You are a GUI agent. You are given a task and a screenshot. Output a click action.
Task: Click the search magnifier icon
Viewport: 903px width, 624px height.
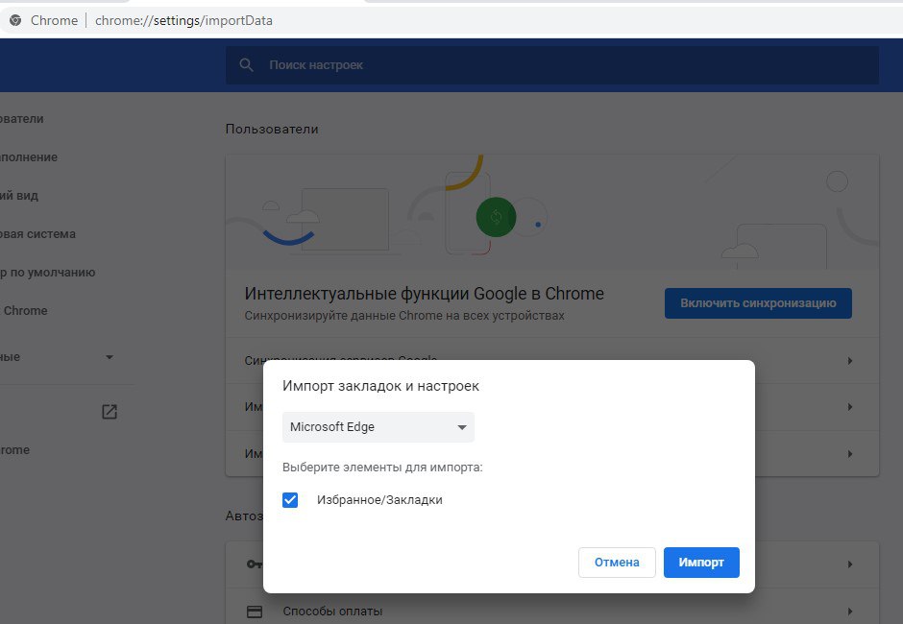tap(247, 65)
